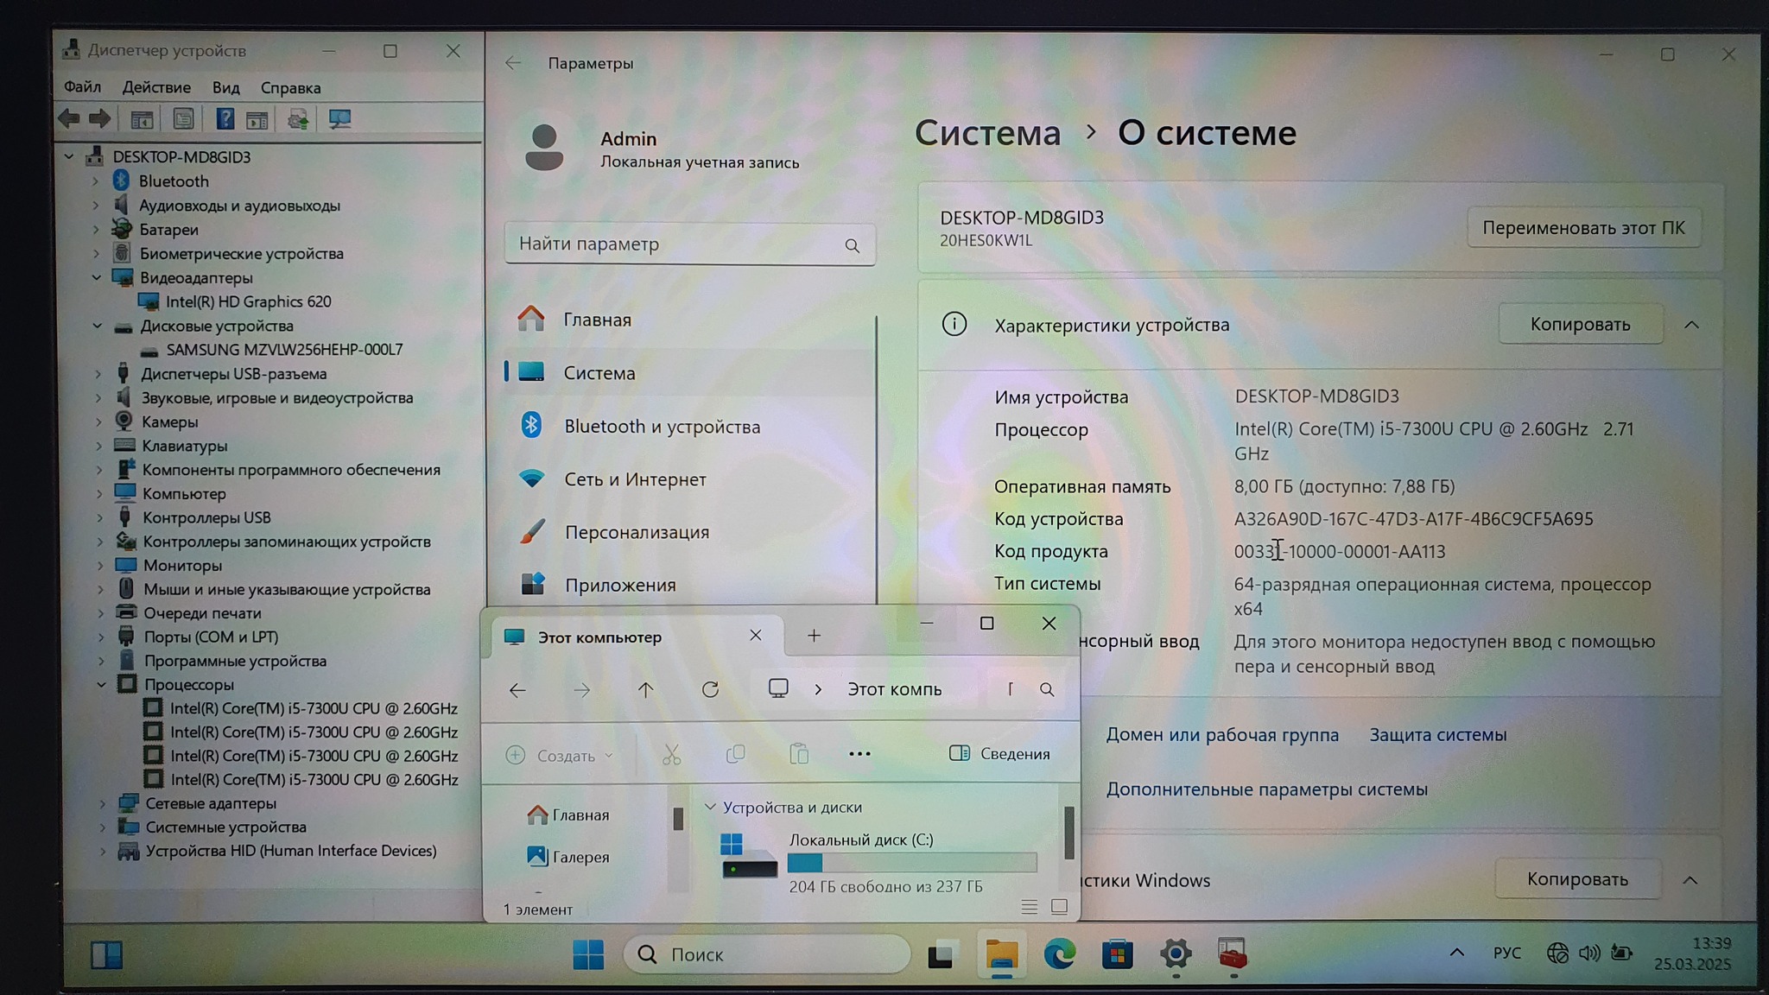1769x995 pixels.
Task: Click the refresh icon in File Explorer
Action: [x=710, y=689]
